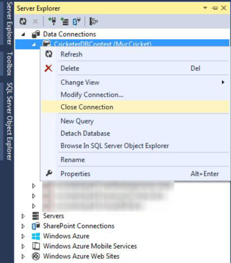The width and height of the screenshot is (231, 263).
Task: Click the Refresh toolbar icon
Action: pos(23,21)
